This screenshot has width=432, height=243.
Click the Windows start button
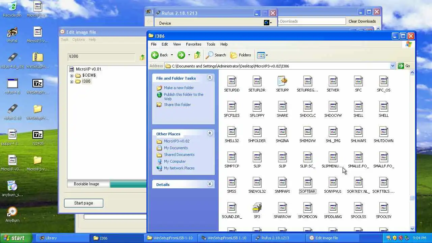coord(16,238)
